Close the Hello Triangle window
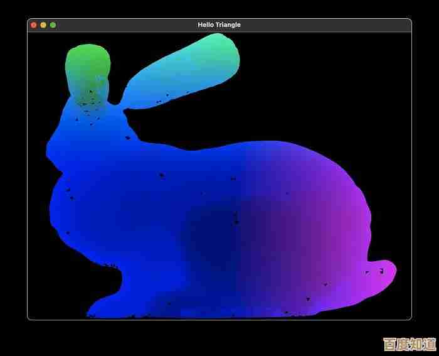 point(34,25)
